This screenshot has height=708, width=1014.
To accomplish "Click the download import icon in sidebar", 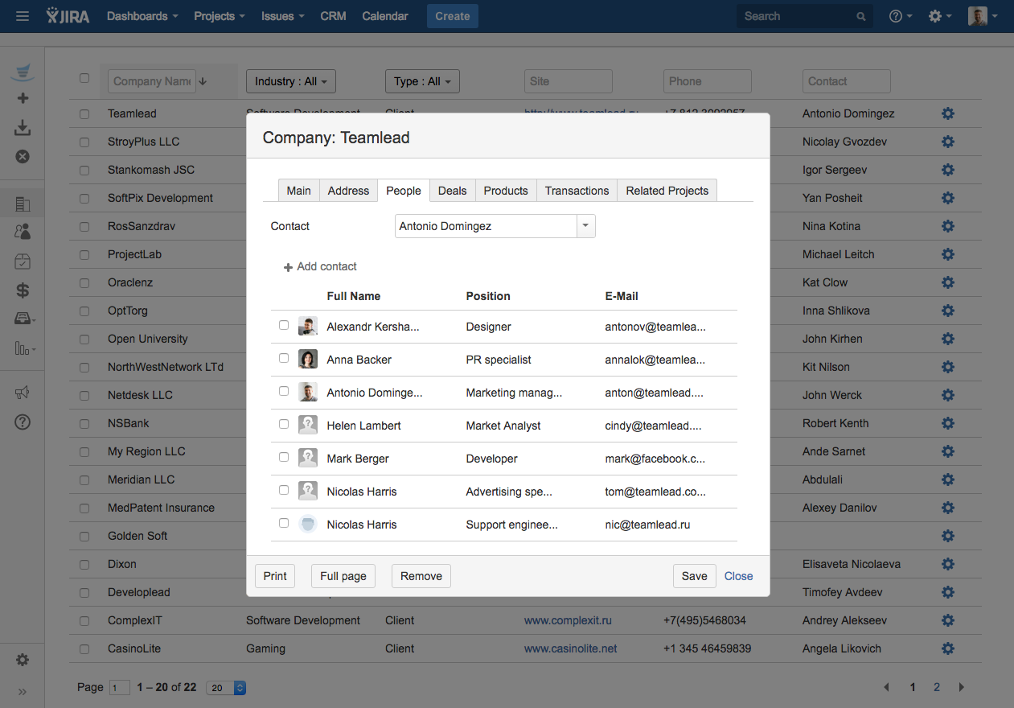I will click(x=23, y=127).
